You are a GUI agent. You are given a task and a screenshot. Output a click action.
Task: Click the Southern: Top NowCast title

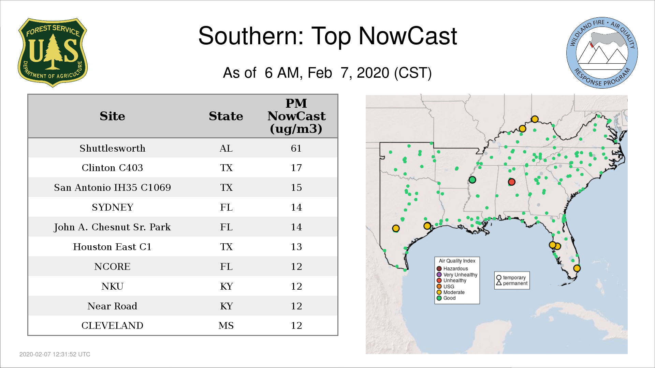click(327, 36)
